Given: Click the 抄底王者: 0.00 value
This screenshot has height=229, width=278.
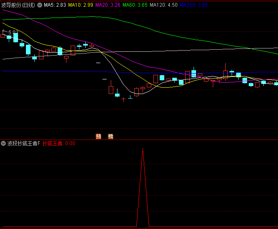Looking at the screenshot, I should [x=59, y=143].
